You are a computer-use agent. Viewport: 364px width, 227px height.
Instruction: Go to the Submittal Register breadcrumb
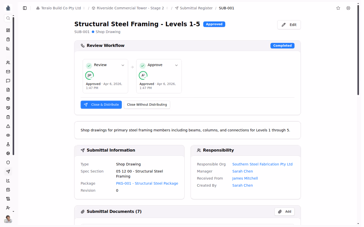(194, 8)
